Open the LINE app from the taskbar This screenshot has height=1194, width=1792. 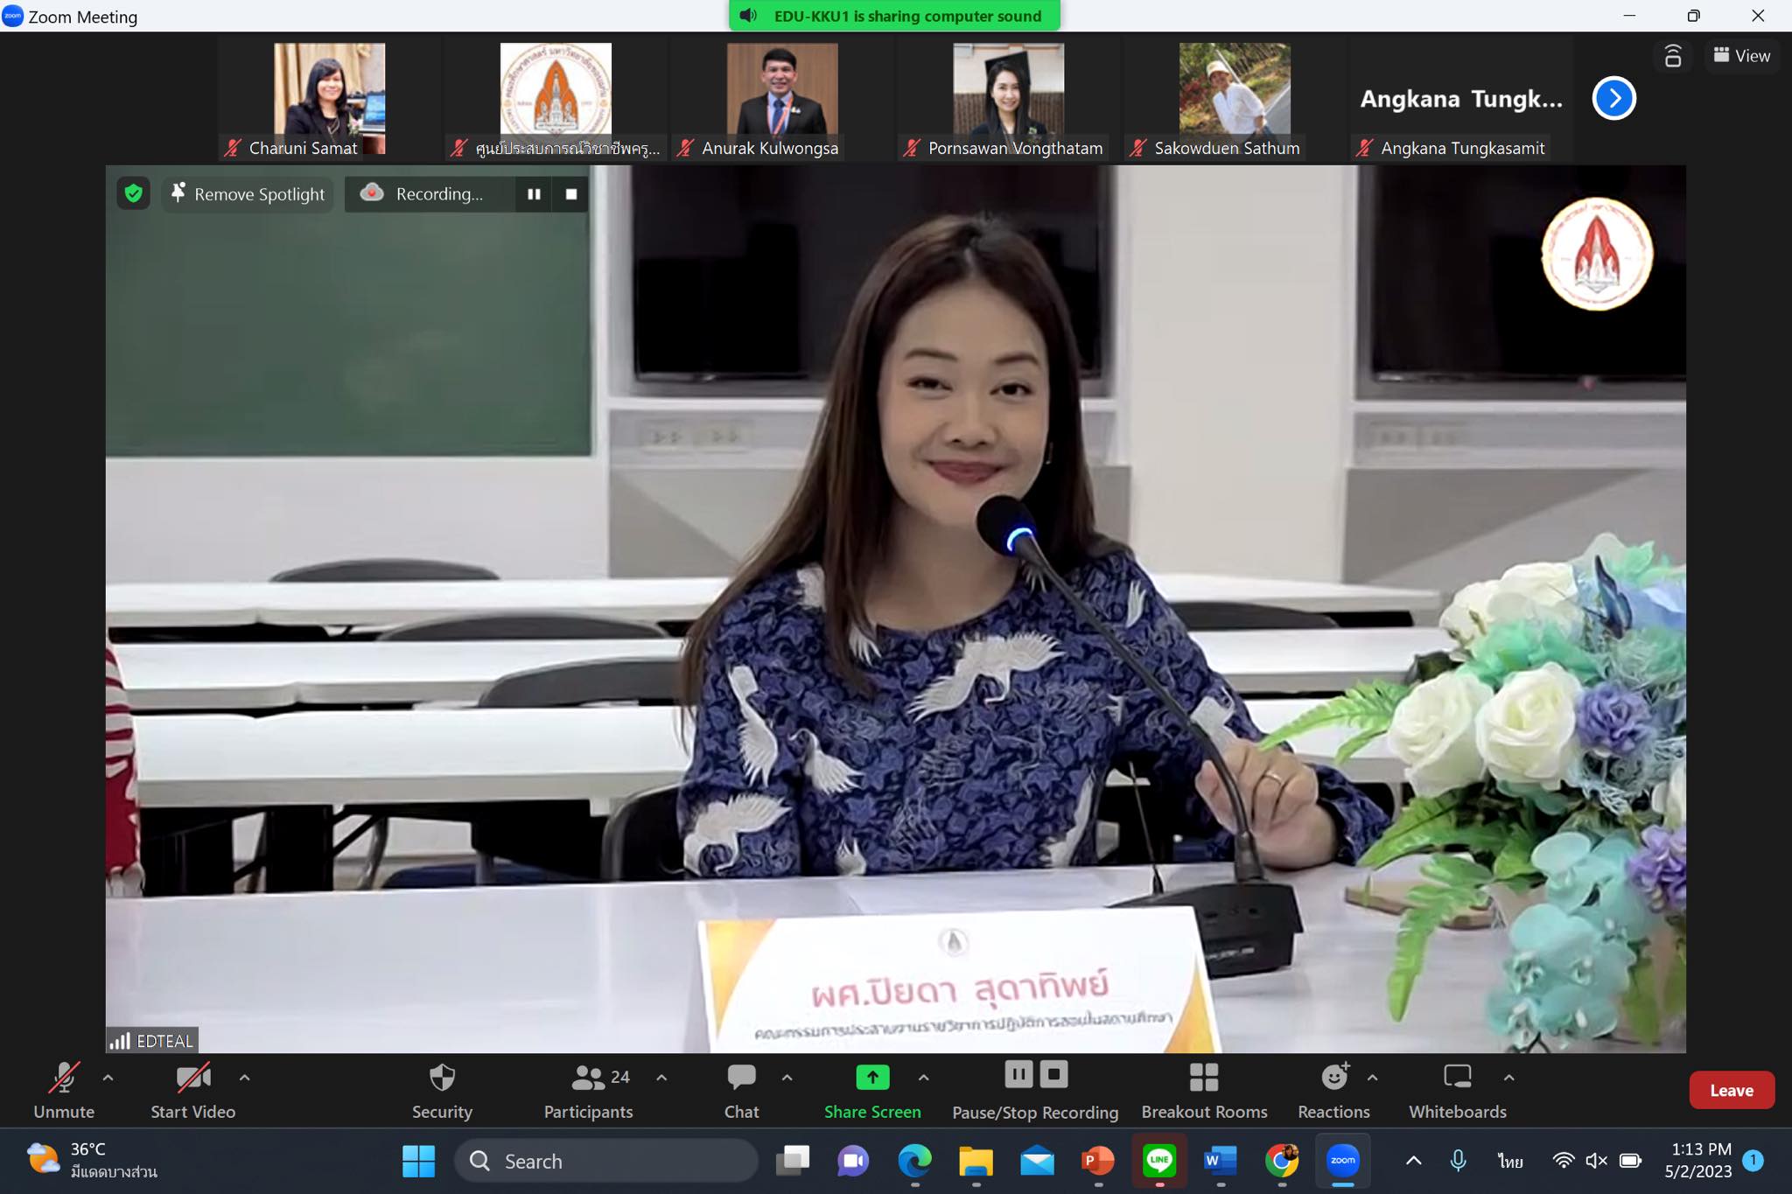point(1159,1161)
